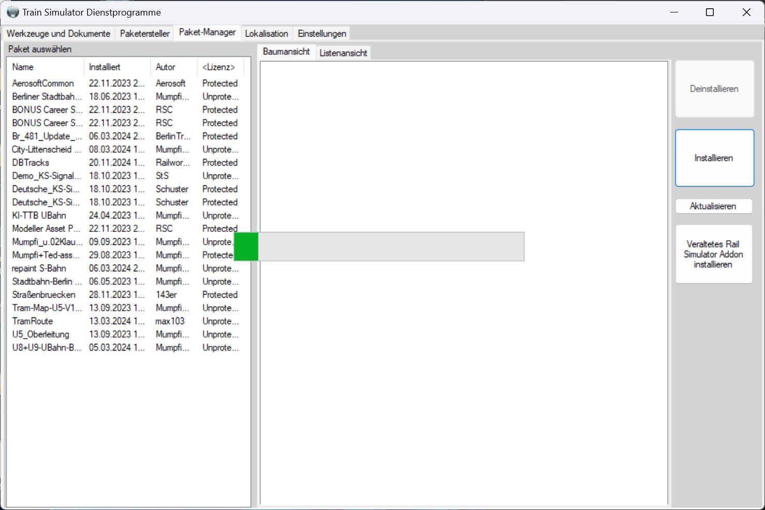Click Veraltetes Rail Simulator Addon installieren

coord(713,254)
